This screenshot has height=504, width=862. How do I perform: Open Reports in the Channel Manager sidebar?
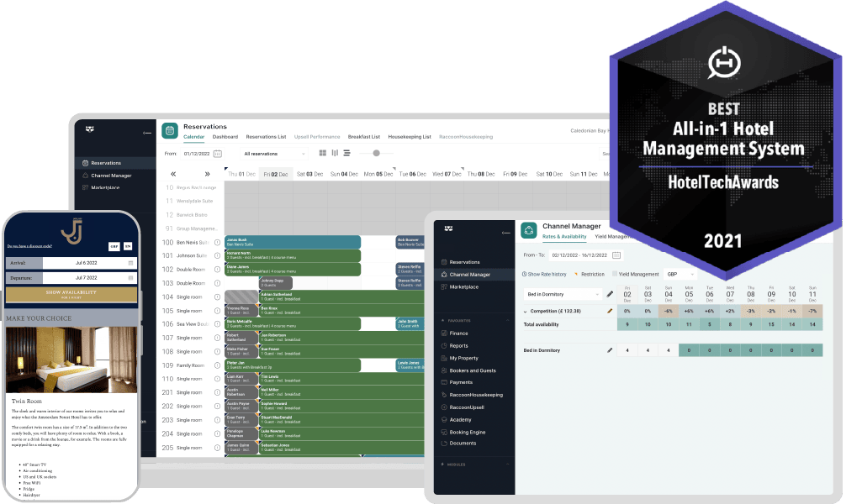pos(458,346)
